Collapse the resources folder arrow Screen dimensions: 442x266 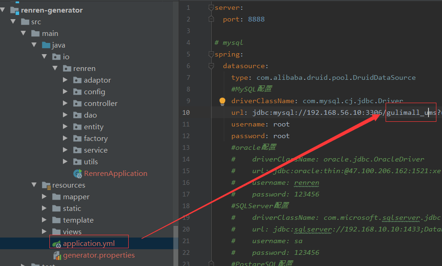34,185
